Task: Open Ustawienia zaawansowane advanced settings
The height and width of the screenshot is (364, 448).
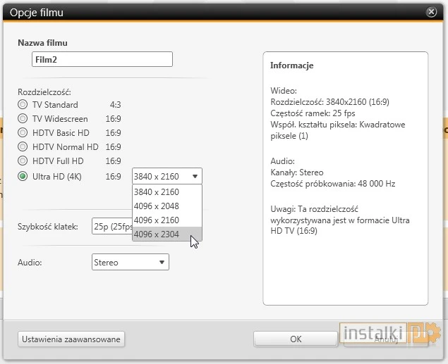Action: pyautogui.click(x=71, y=339)
